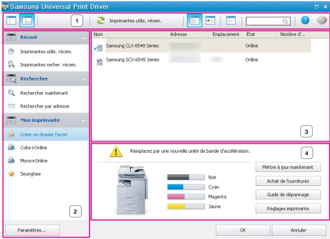Open Paramètres... button

point(32,230)
